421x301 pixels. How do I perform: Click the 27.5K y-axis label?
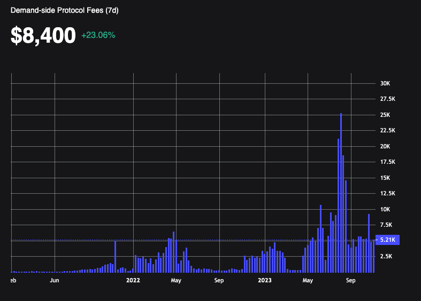pos(387,99)
